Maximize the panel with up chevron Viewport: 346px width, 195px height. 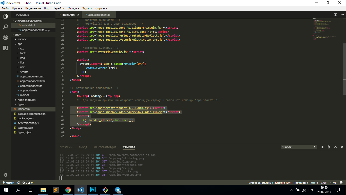coord(335,147)
